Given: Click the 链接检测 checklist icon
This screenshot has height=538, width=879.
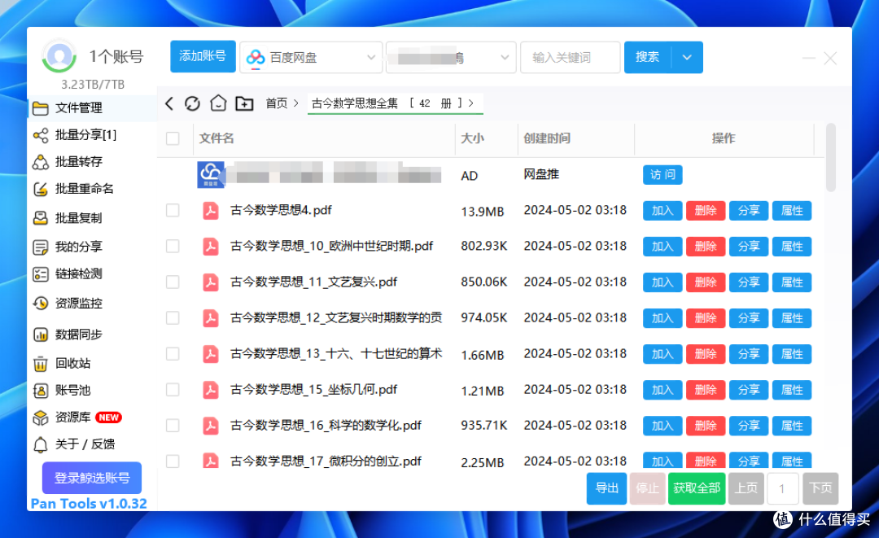Looking at the screenshot, I should coord(41,274).
